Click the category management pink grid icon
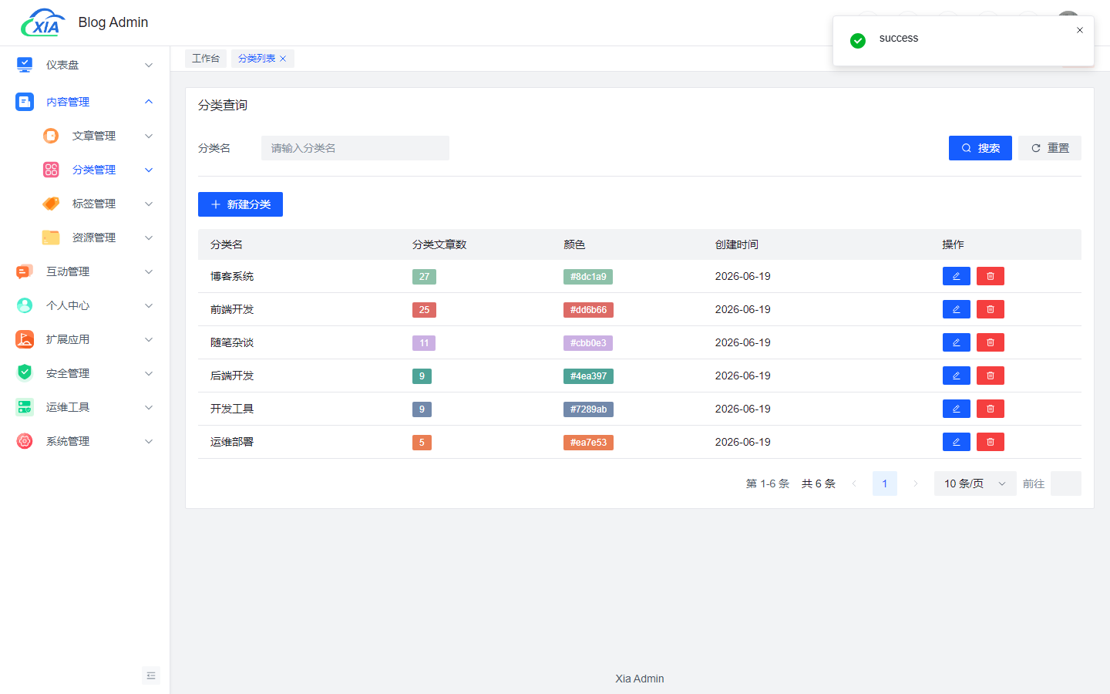The height and width of the screenshot is (694, 1110). [x=51, y=170]
